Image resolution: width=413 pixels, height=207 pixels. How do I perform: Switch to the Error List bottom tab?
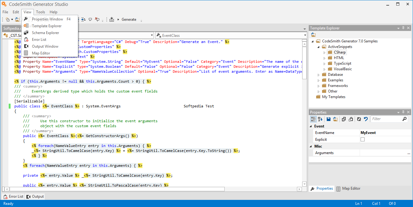click(x=13, y=196)
